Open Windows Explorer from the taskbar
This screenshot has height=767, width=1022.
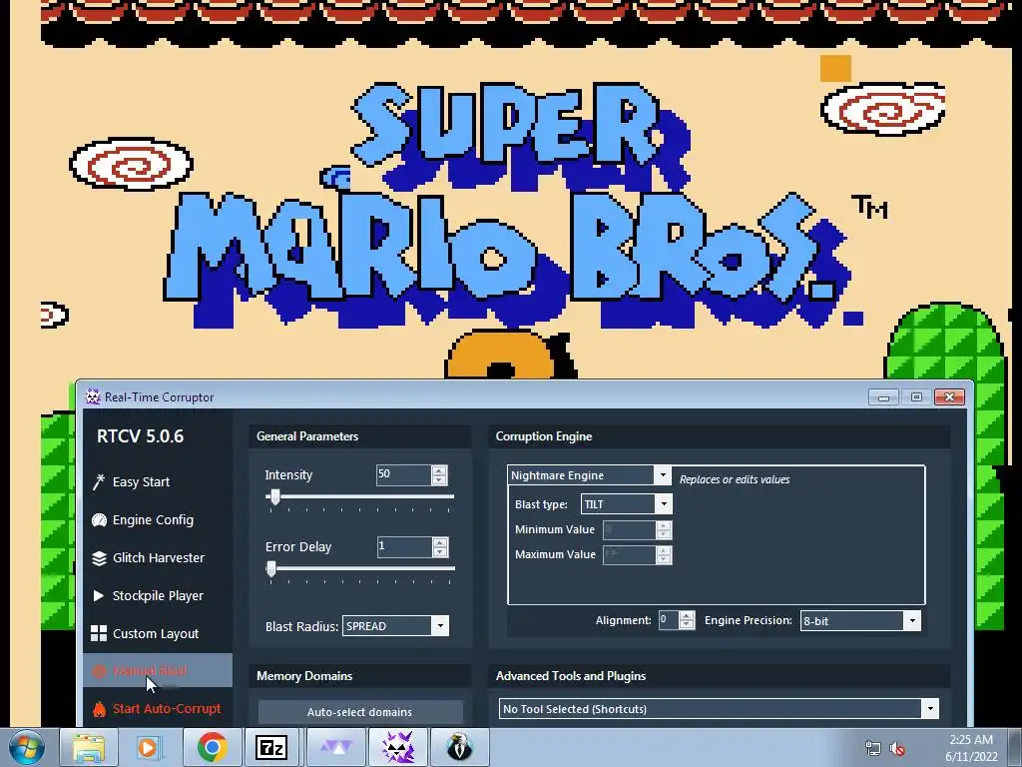tap(89, 747)
